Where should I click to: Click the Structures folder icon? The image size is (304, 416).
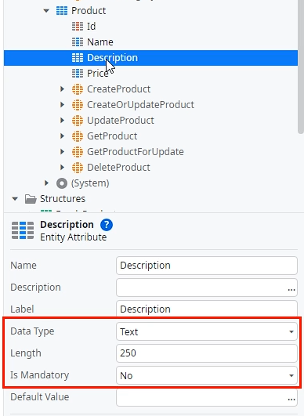pos(31,199)
